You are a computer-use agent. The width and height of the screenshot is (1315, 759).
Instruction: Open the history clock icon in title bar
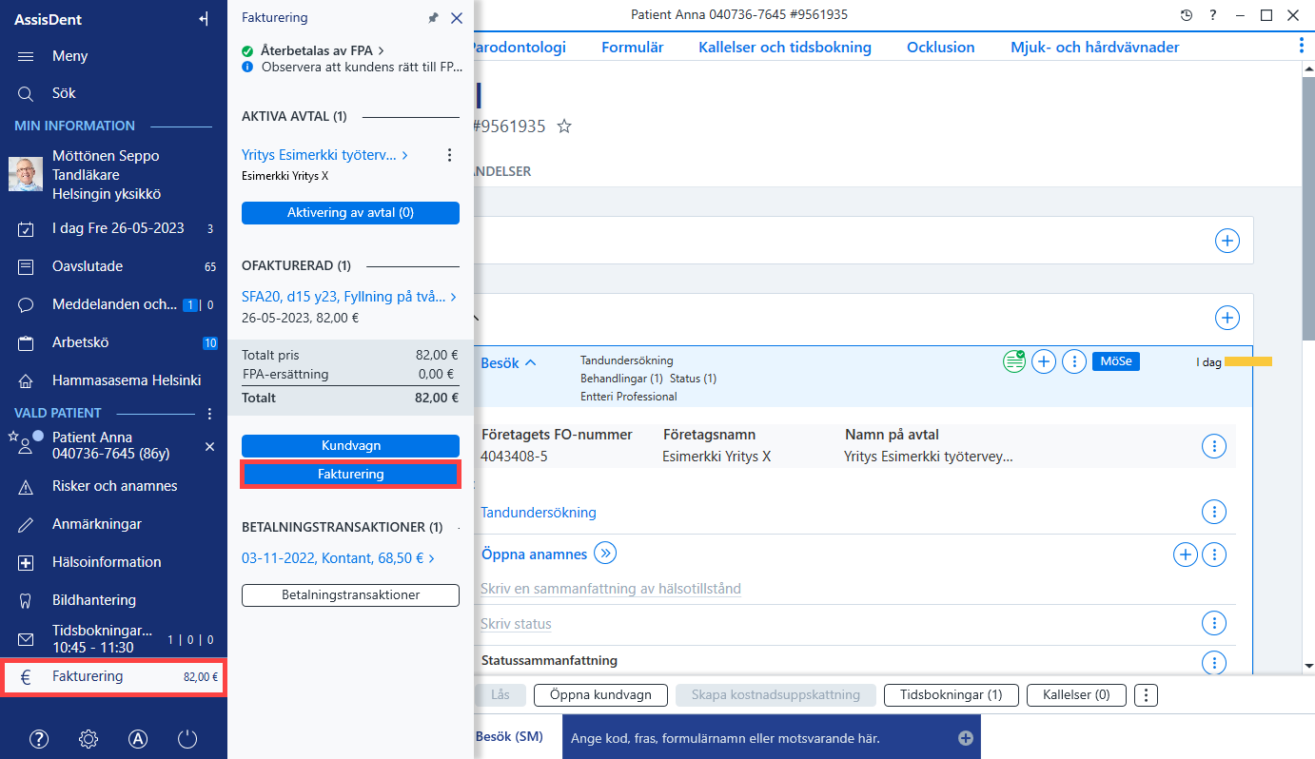1186,15
